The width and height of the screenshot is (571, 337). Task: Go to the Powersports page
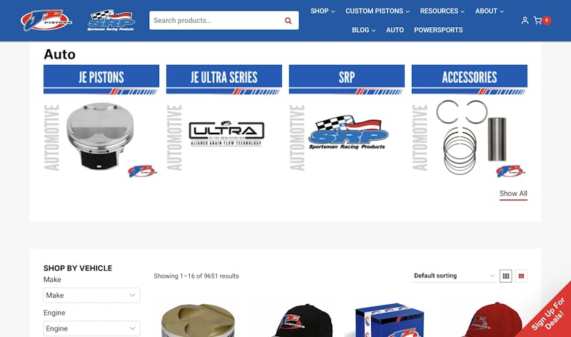point(438,30)
